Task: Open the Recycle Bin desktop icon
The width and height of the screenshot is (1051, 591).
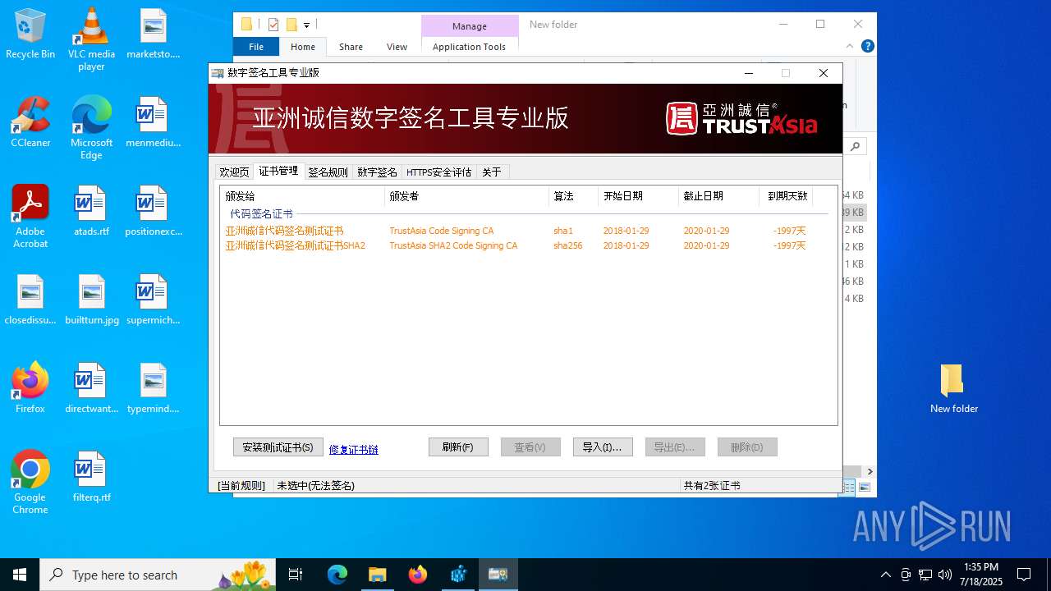Action: (30, 34)
